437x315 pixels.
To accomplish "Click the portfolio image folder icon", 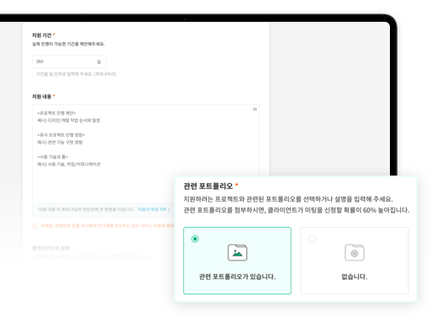I will tap(237, 252).
